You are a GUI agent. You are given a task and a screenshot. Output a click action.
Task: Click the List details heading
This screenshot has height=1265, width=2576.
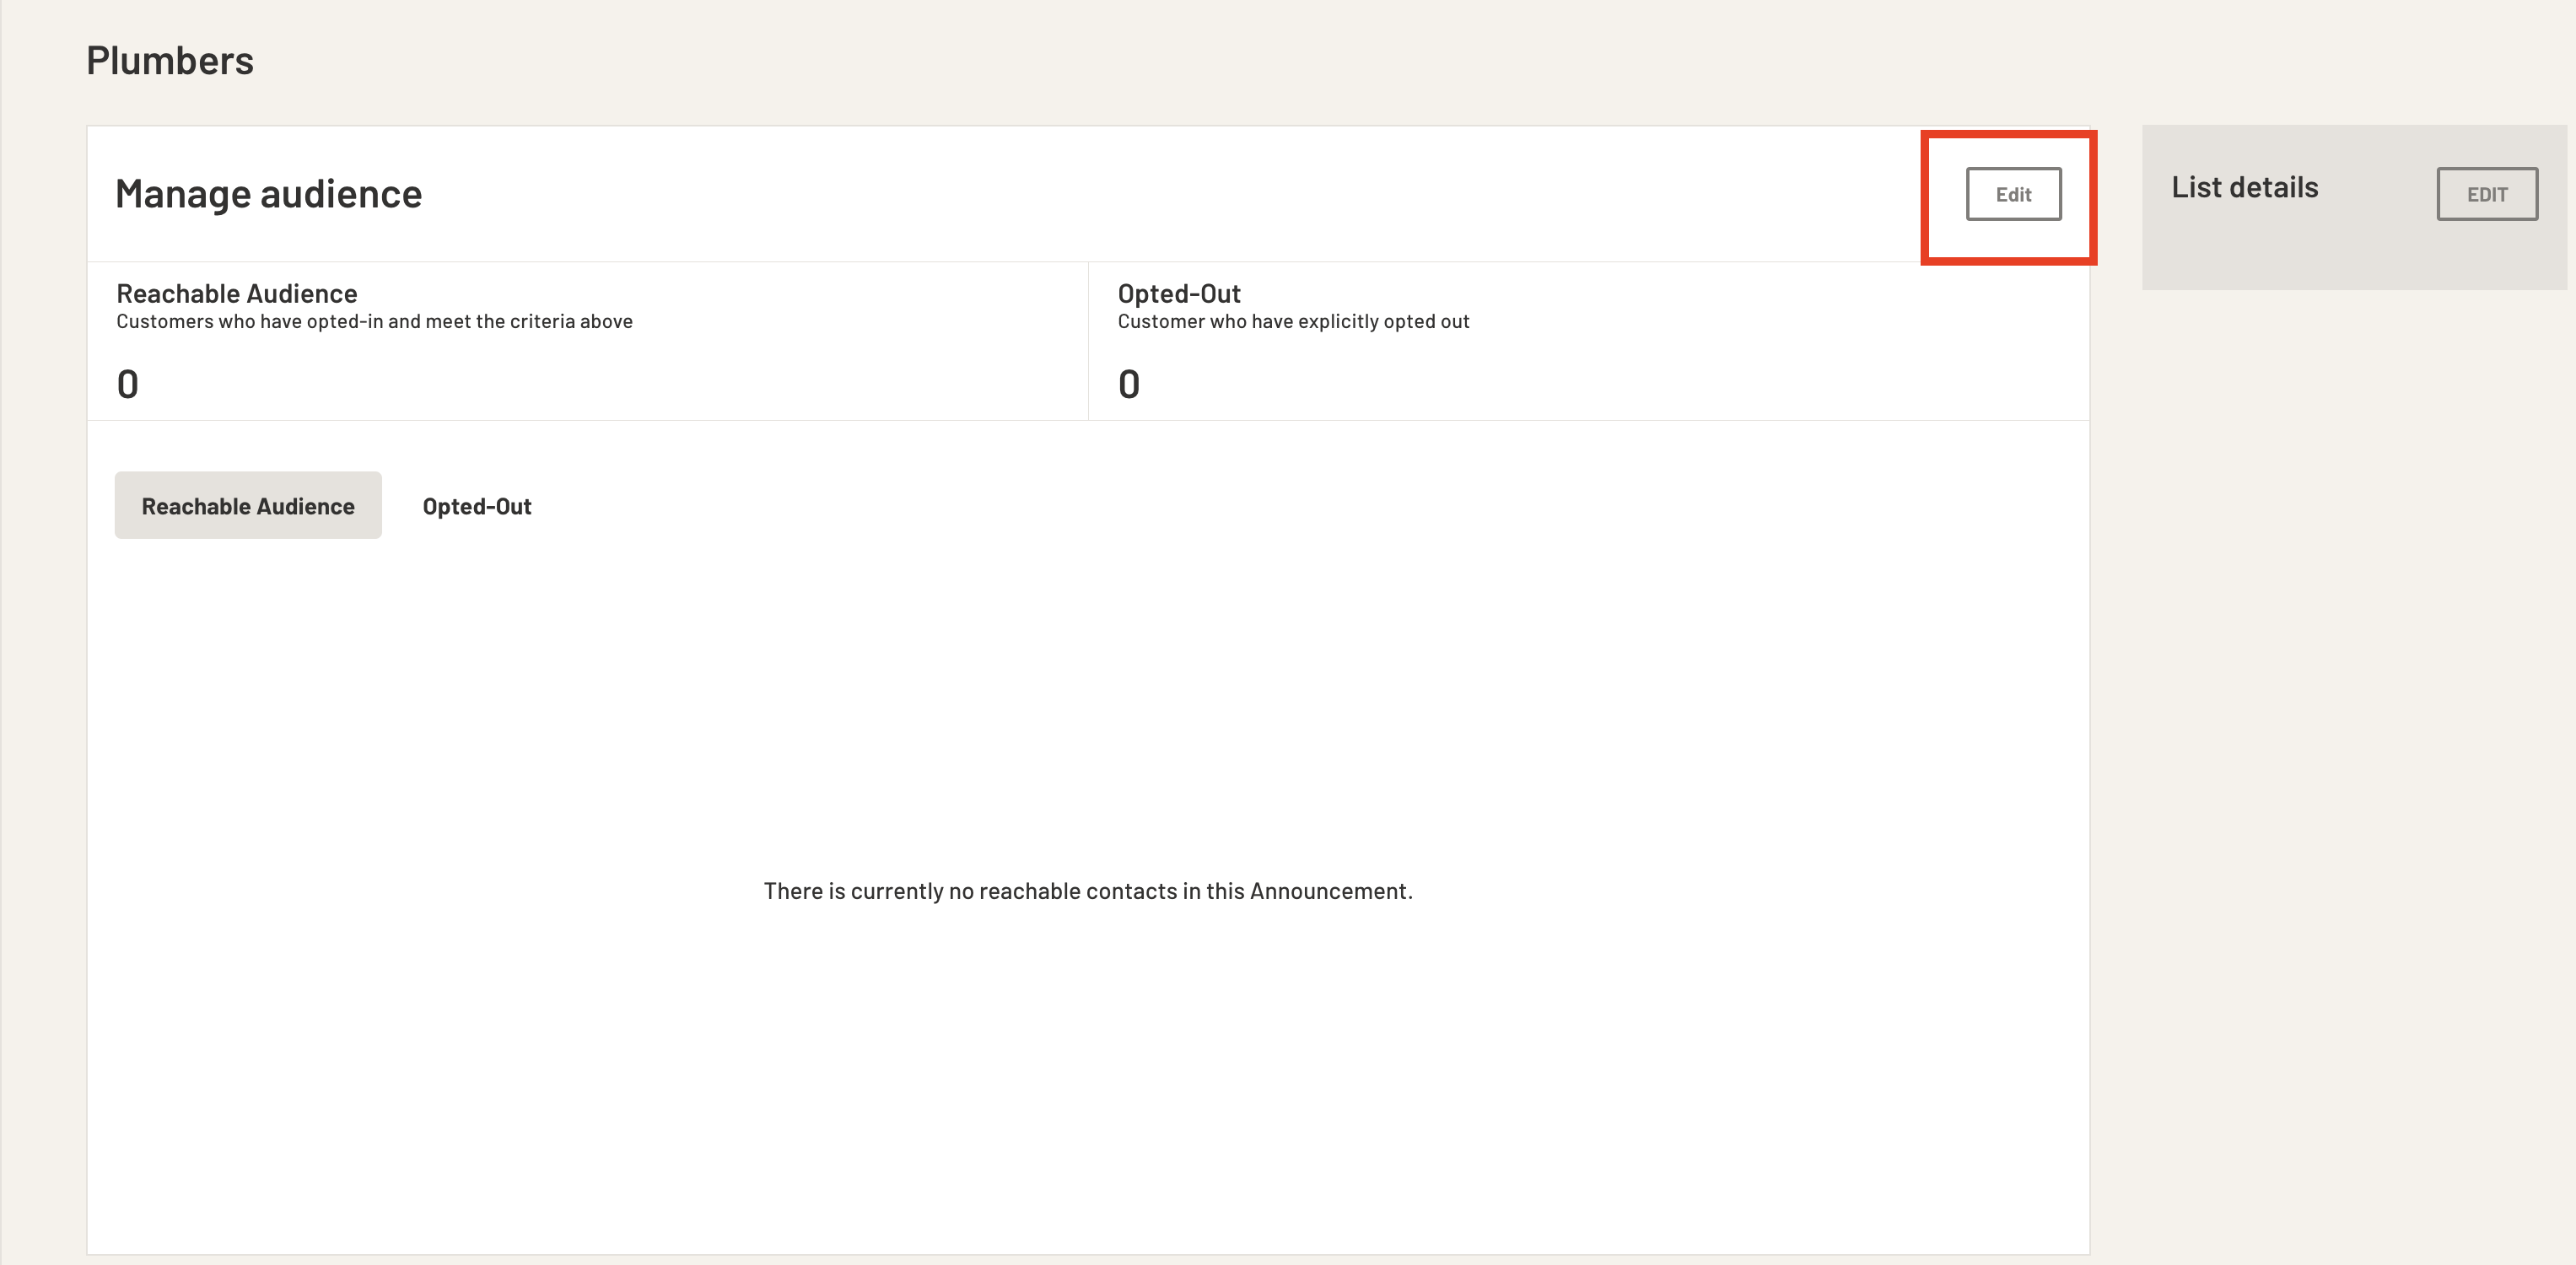tap(2244, 187)
